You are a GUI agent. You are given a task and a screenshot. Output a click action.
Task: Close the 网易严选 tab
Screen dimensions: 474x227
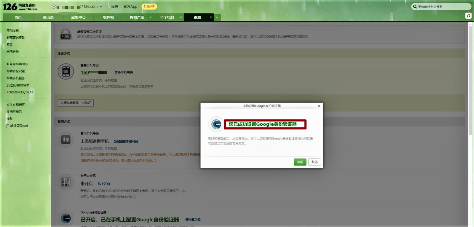[x=151, y=17]
